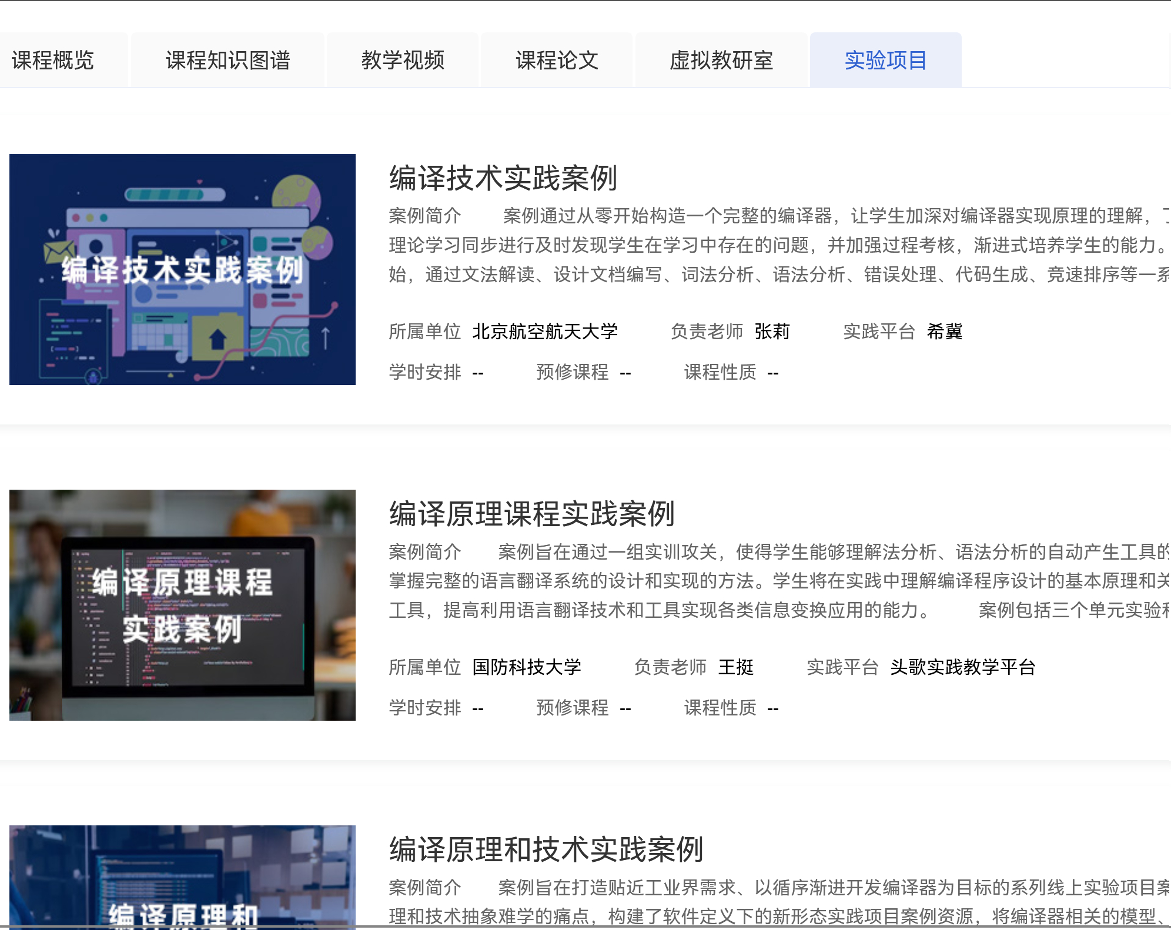The height and width of the screenshot is (930, 1171).
Task: Click the 编译原理课程实践案例 thumbnail
Action: (x=182, y=605)
